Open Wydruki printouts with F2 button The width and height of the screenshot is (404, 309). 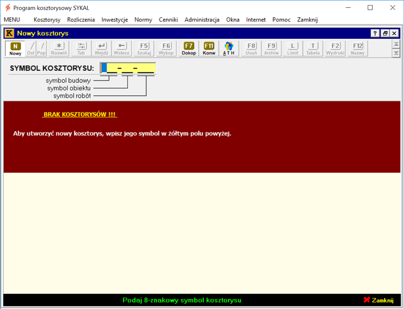[x=335, y=49]
